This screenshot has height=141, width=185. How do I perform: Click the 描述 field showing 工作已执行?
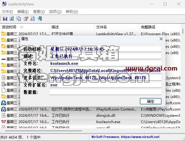[105, 56]
